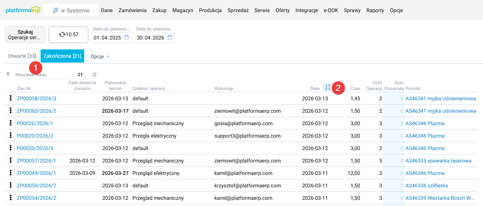Open row menu for ZP00058/2026/3

pos(11,98)
